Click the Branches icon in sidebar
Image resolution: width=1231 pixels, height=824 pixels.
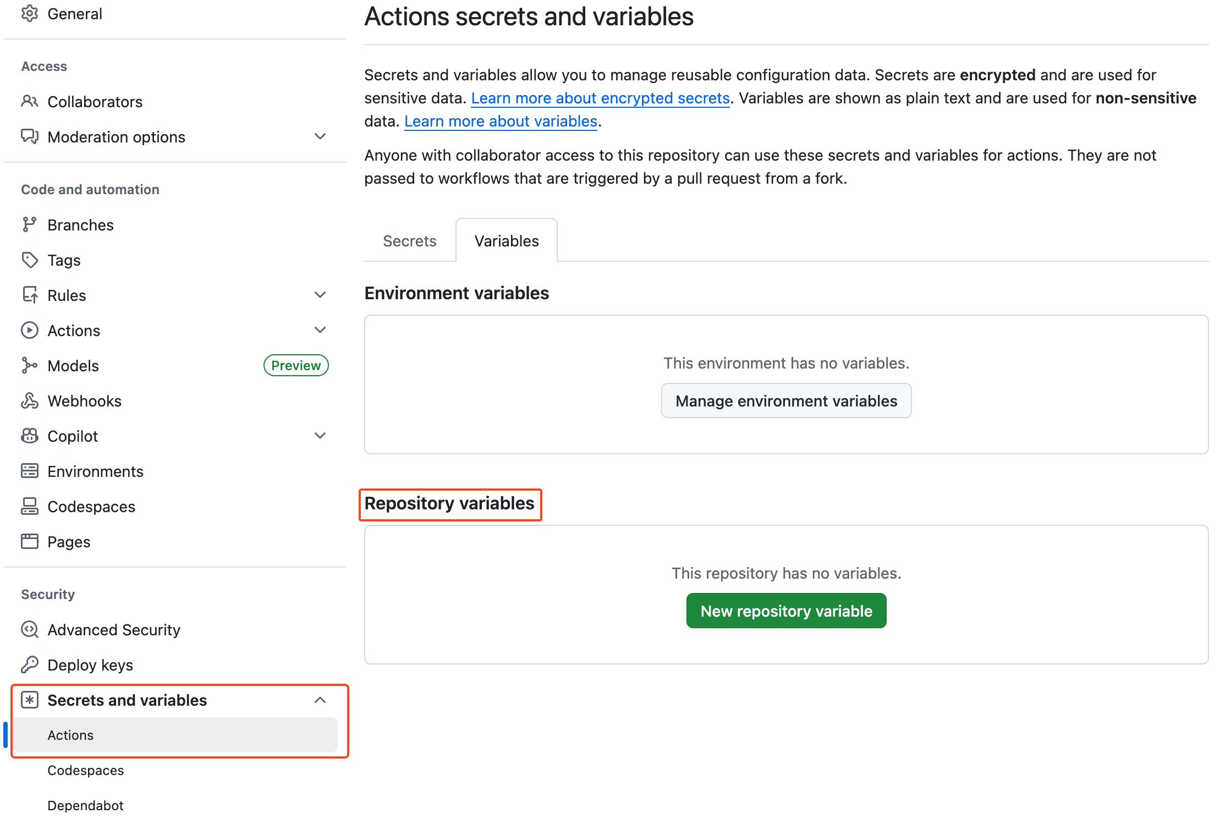point(30,224)
